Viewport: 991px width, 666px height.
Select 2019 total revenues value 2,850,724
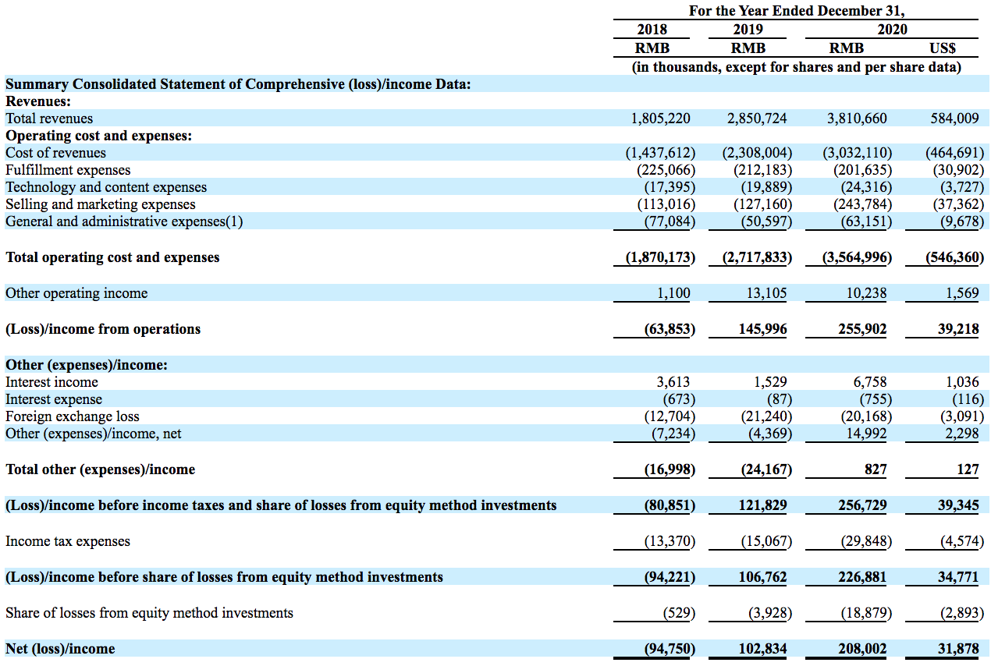coord(757,119)
